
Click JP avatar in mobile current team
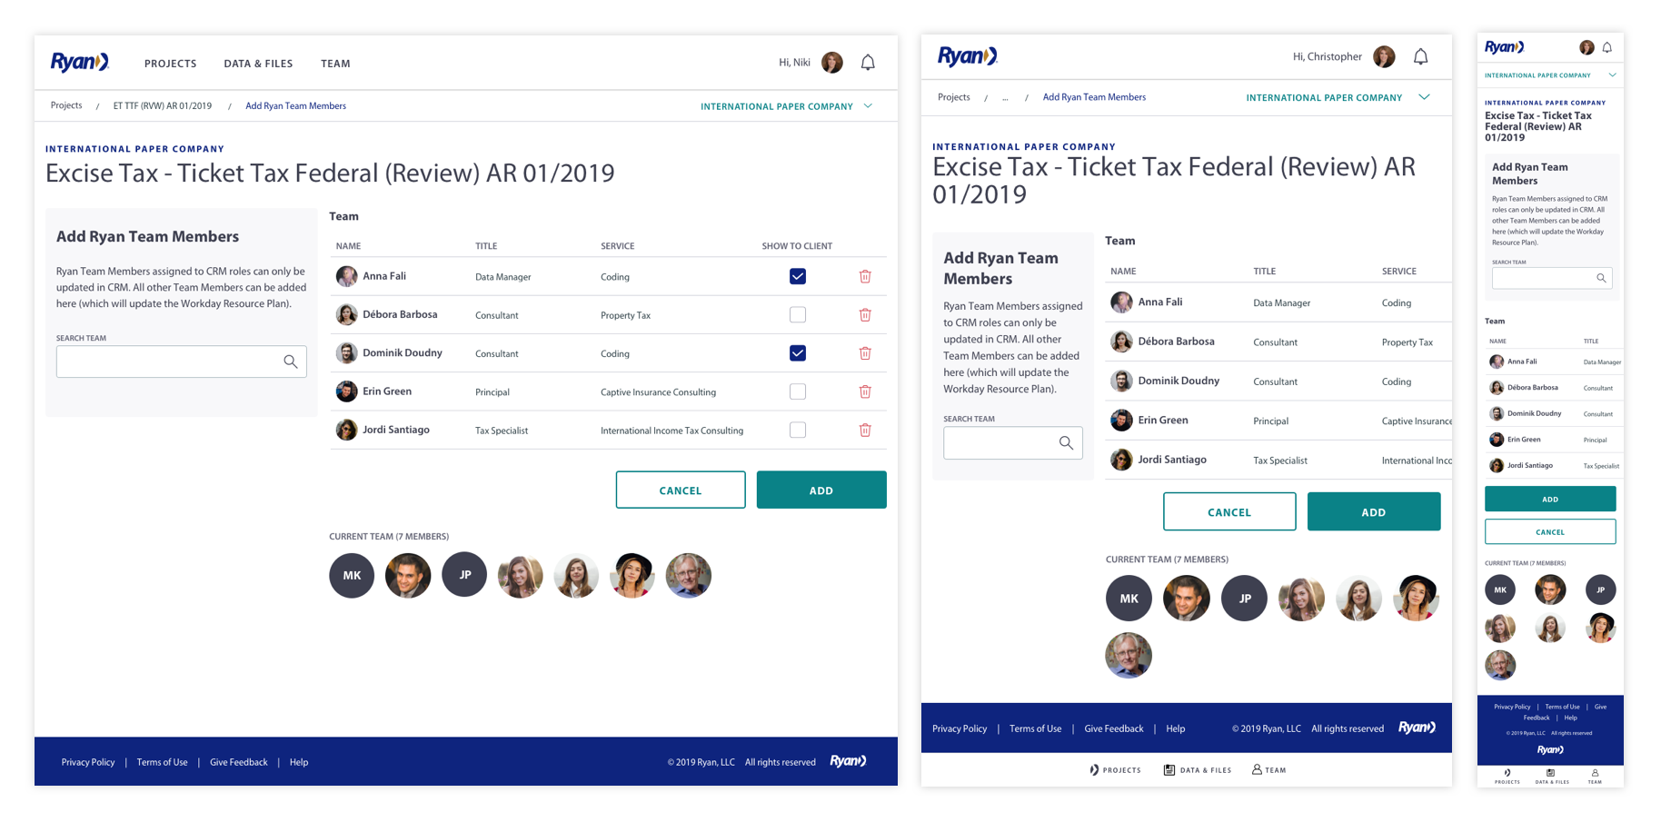1601,590
